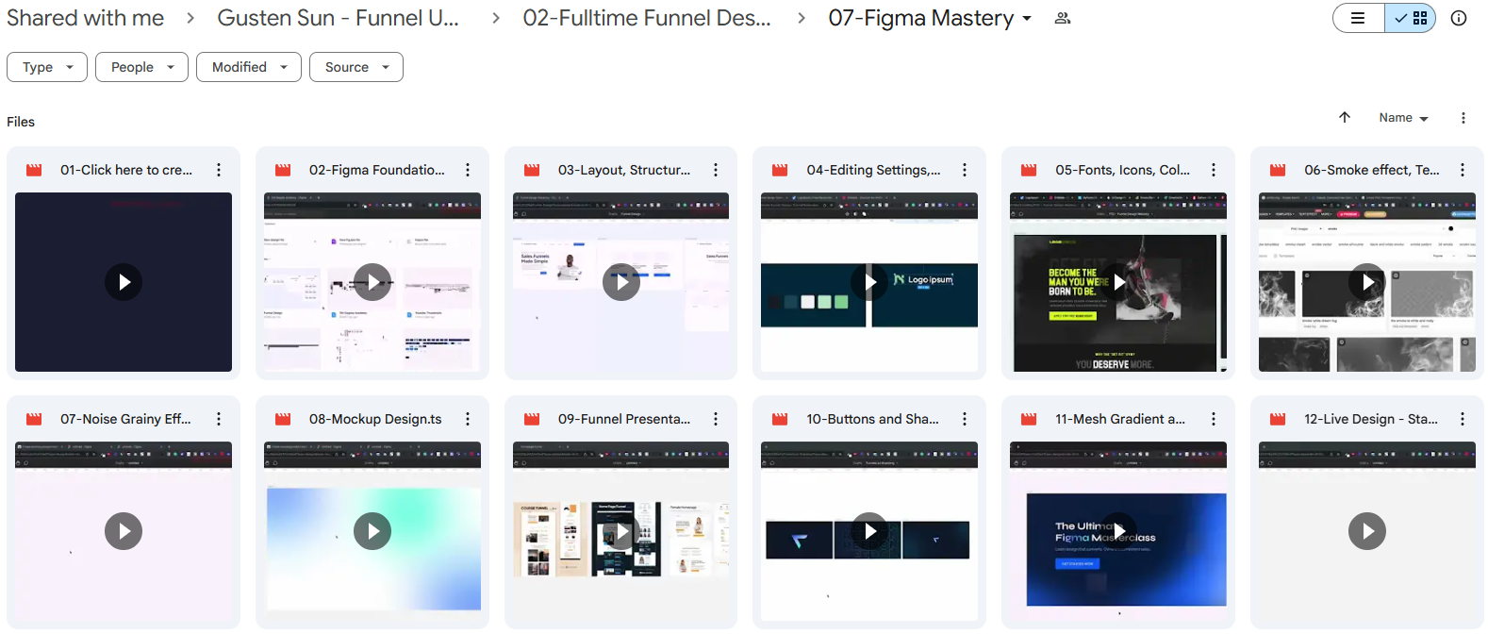1488x634 pixels.
Task: Click the video file icon beside 07-Noise Grainy Eff...
Action: [x=34, y=419]
